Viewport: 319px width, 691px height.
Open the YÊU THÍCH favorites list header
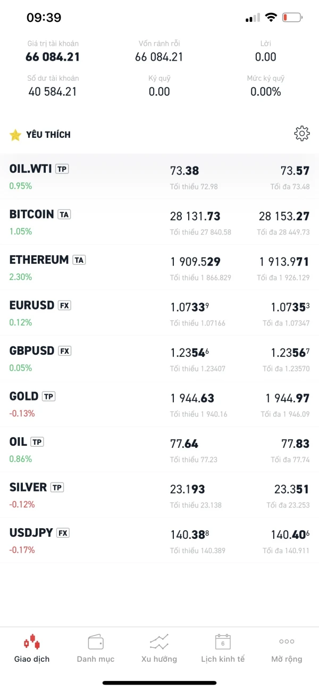click(48, 135)
